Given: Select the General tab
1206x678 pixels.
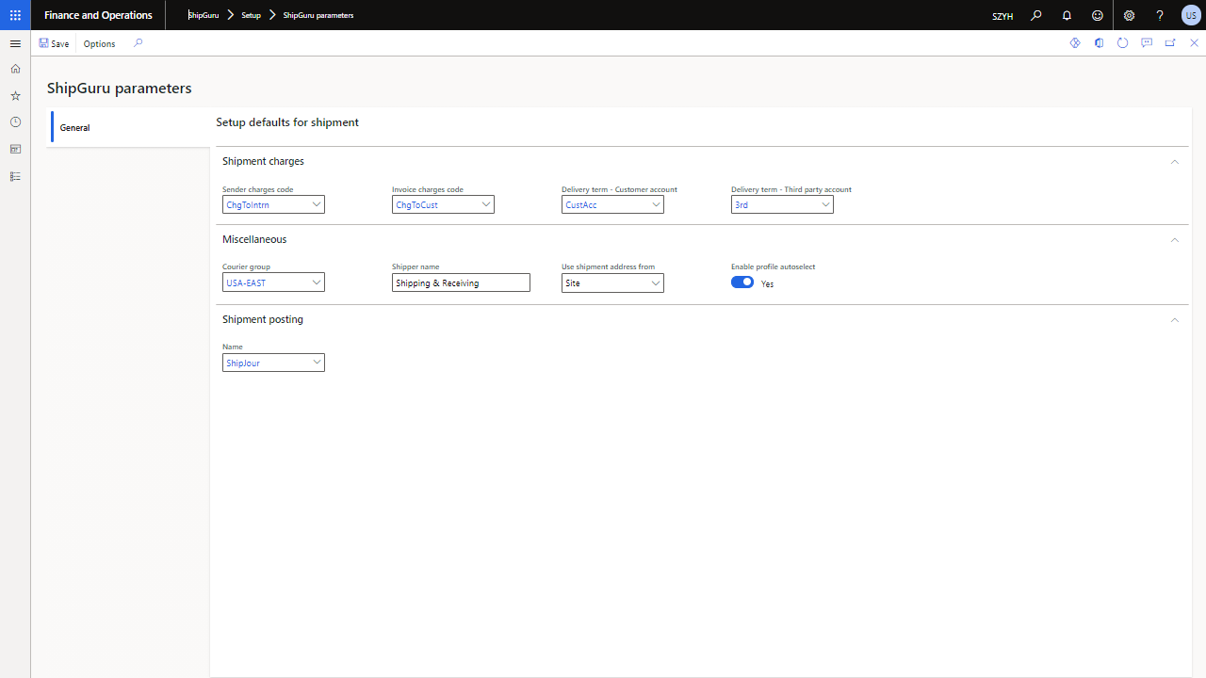Looking at the screenshot, I should click(131, 127).
